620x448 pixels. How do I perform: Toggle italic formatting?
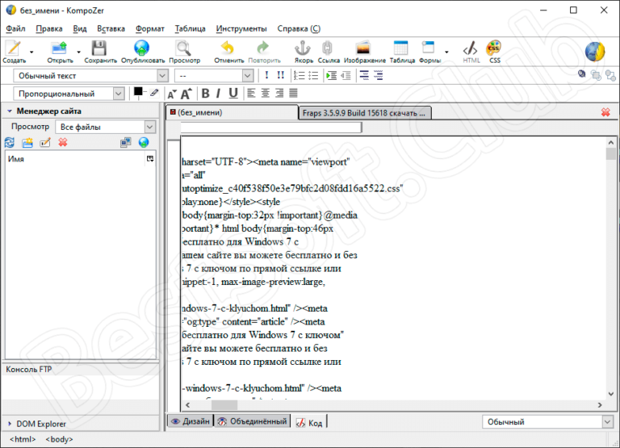click(219, 94)
